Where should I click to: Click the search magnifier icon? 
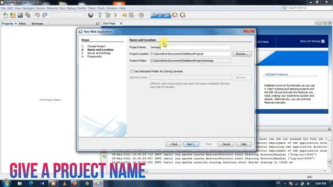click(284, 8)
